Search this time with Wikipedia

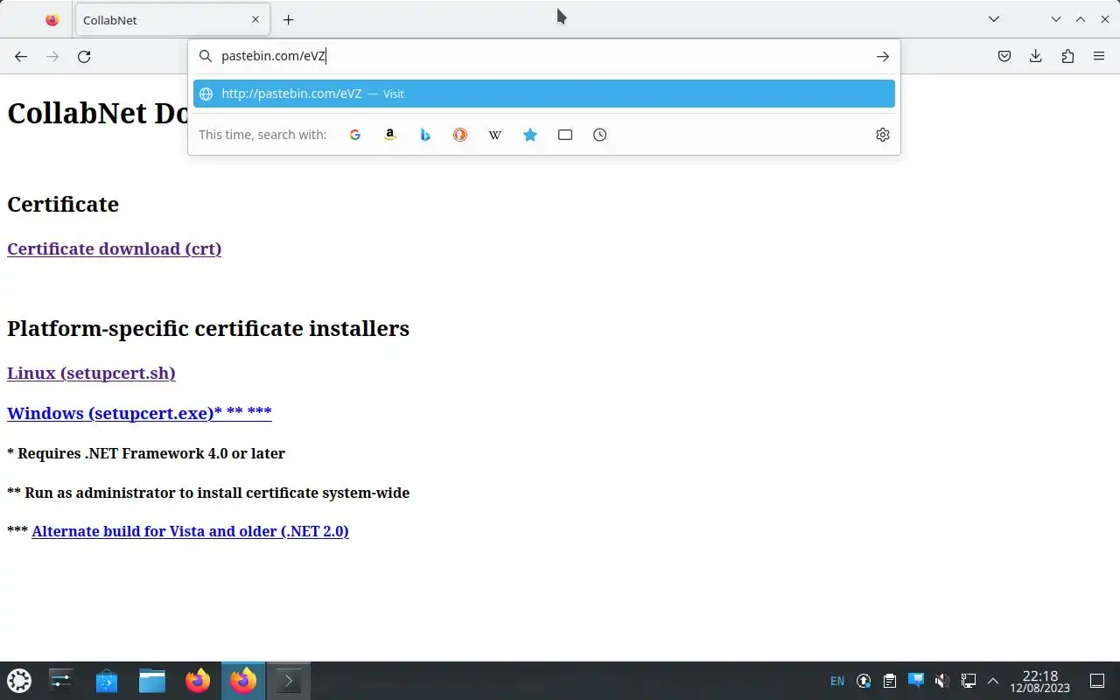[x=495, y=135]
